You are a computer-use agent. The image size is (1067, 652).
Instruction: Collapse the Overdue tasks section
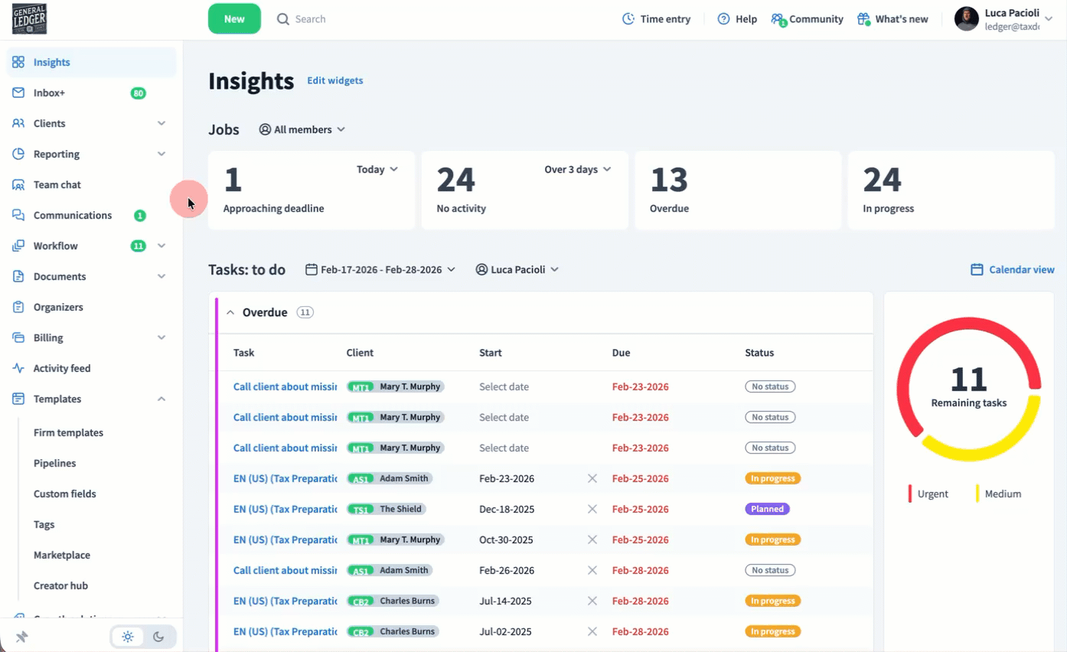pyautogui.click(x=230, y=312)
